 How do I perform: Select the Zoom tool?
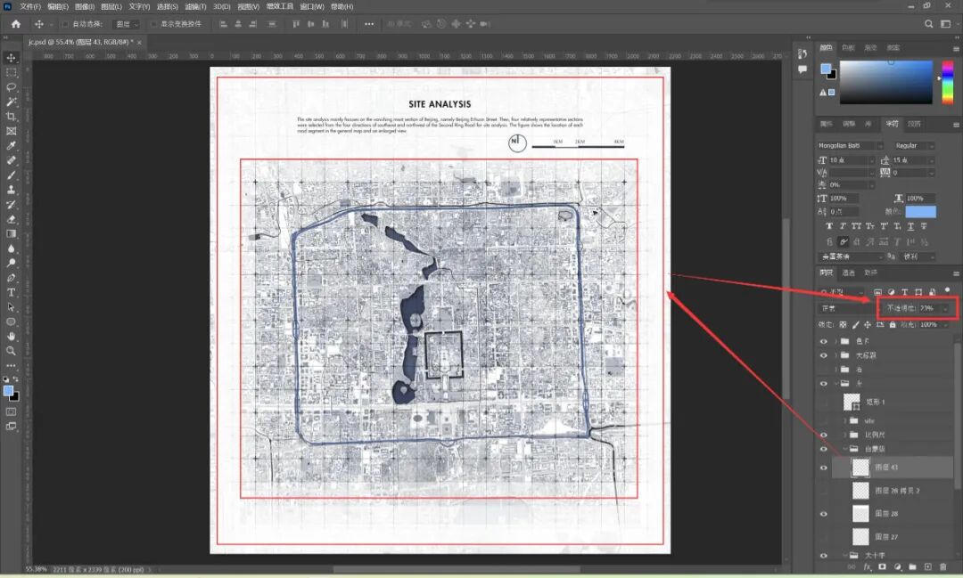[x=11, y=351]
